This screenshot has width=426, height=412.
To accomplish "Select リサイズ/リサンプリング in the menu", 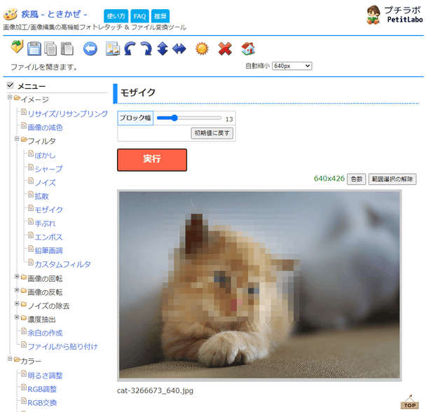I will [68, 114].
